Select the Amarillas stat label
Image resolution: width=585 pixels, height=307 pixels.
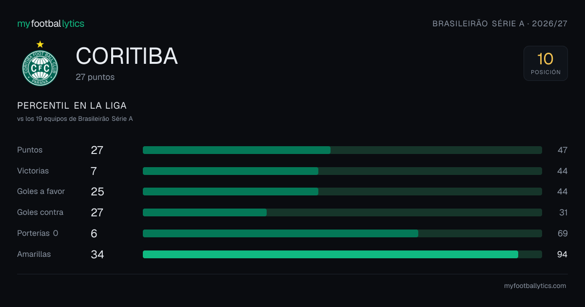34,254
